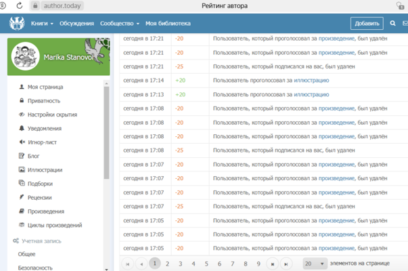Expand the Книги dropdown menu
This screenshot has height=271, width=408.
click(42, 24)
